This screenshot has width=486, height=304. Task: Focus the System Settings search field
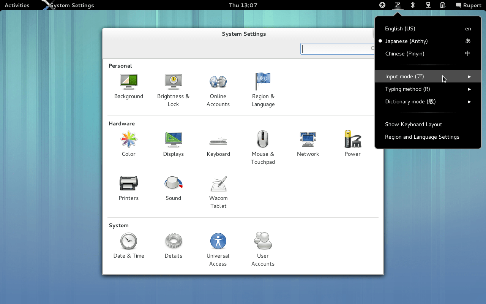(338, 49)
